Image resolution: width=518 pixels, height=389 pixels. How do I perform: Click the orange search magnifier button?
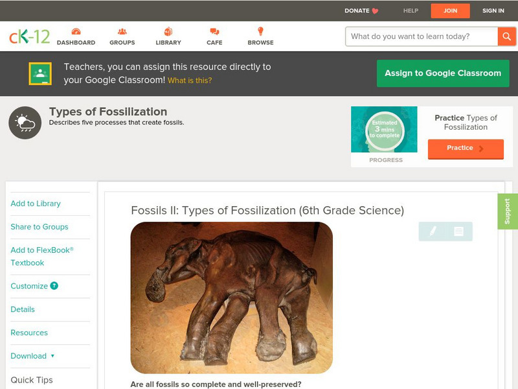point(506,36)
